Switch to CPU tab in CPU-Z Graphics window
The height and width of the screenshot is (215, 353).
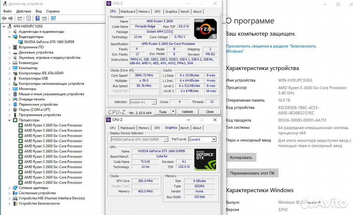point(113,128)
